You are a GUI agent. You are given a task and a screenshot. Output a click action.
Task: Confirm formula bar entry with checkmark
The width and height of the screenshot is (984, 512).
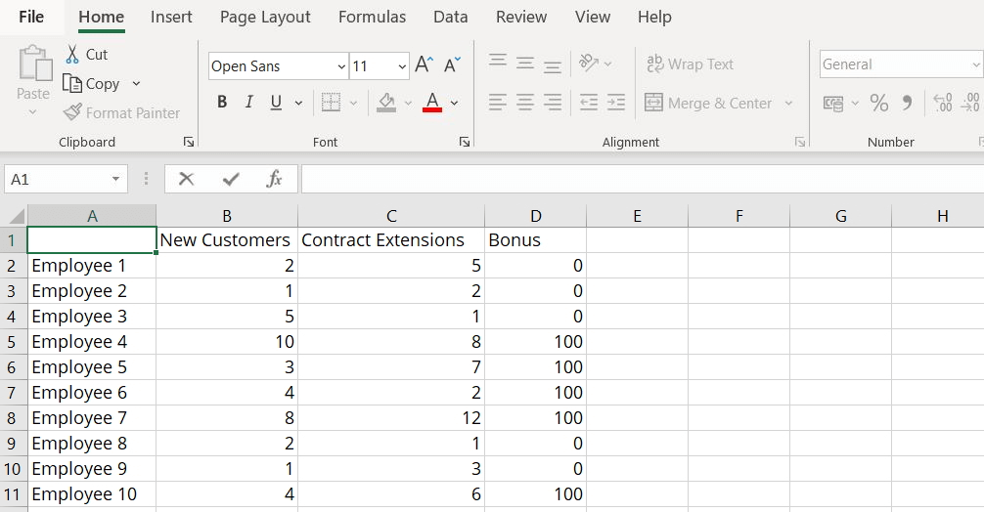click(x=231, y=179)
